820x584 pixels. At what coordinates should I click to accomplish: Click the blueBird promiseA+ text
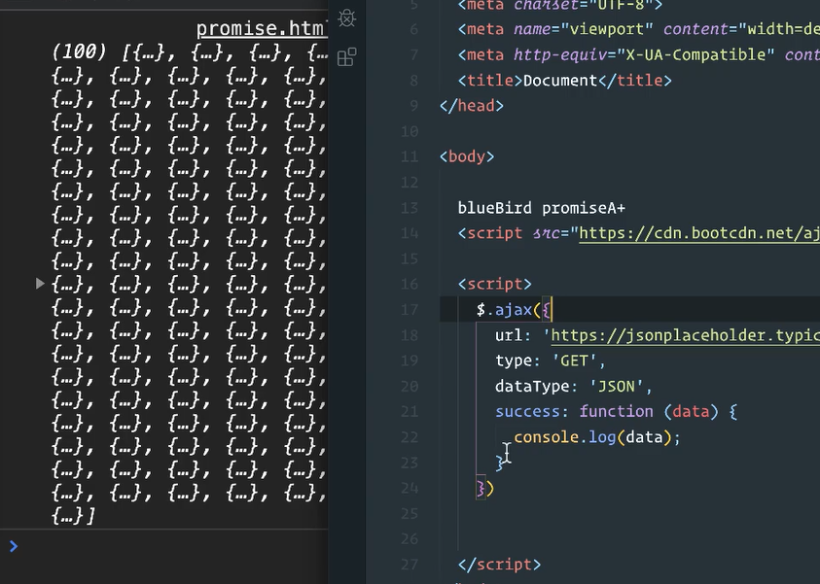541,208
